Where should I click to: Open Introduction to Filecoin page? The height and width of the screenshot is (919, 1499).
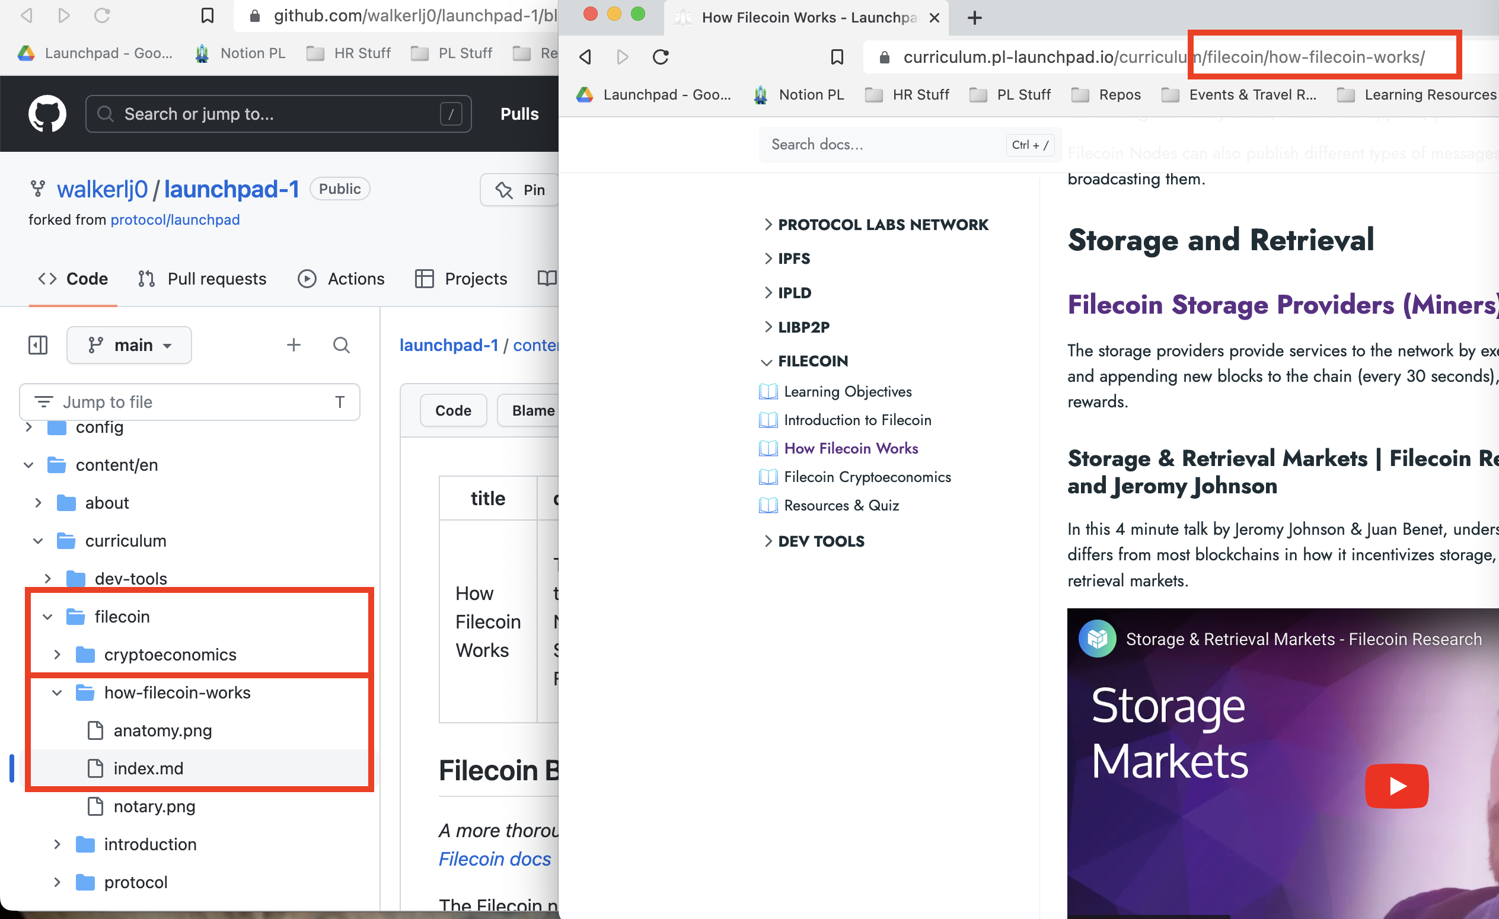[857, 420]
